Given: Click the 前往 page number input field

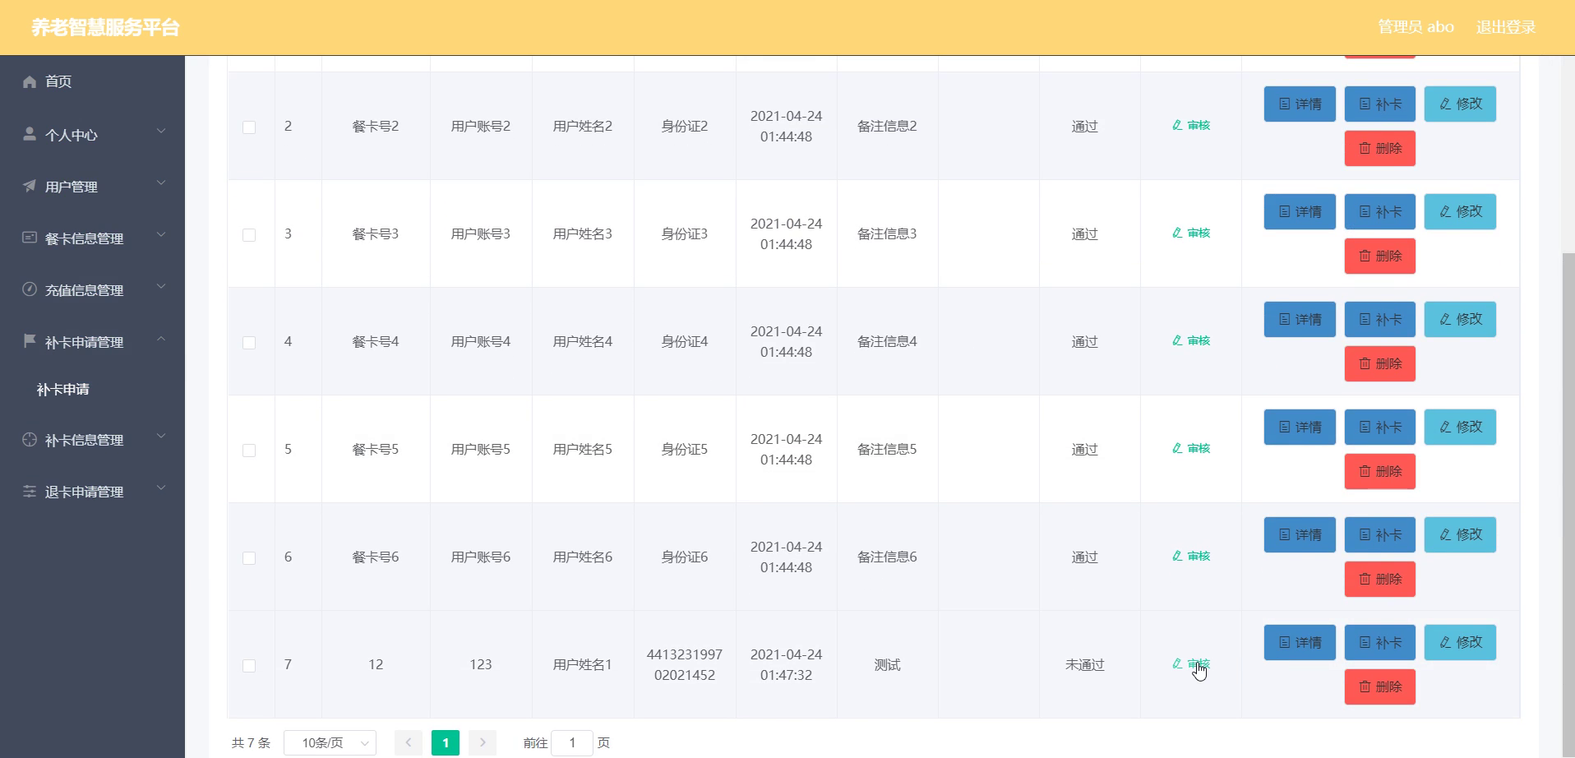Looking at the screenshot, I should click(x=572, y=742).
